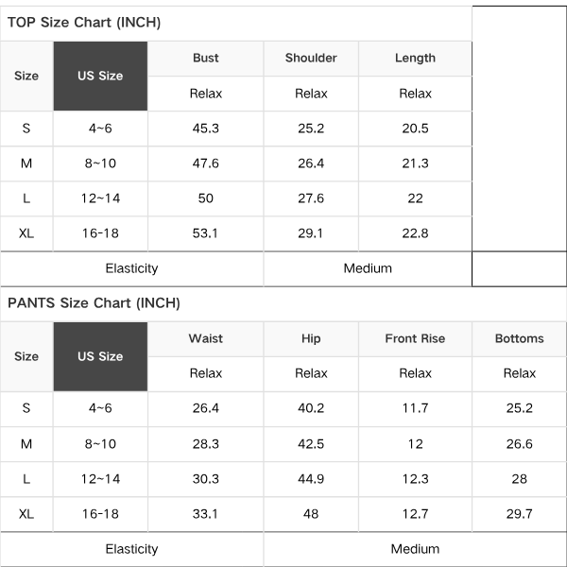Click the 27.6 shoulder measurement cell
Screen dimensions: 567x567
pyautogui.click(x=311, y=198)
